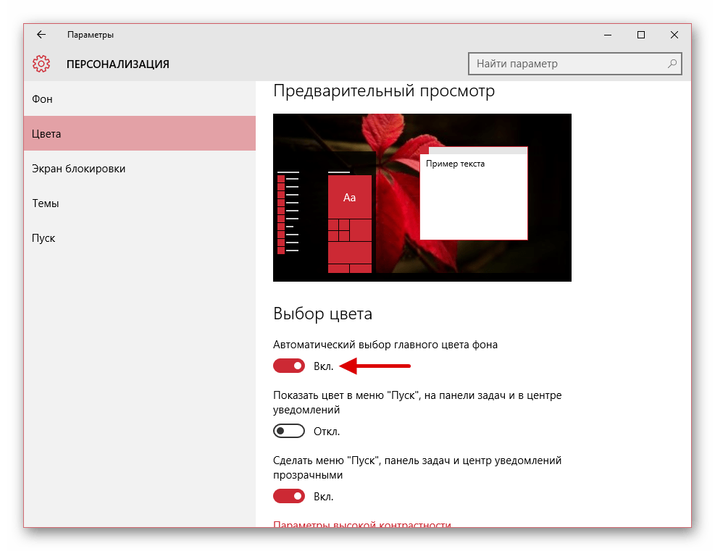Maximize the Параметры window

click(x=640, y=35)
